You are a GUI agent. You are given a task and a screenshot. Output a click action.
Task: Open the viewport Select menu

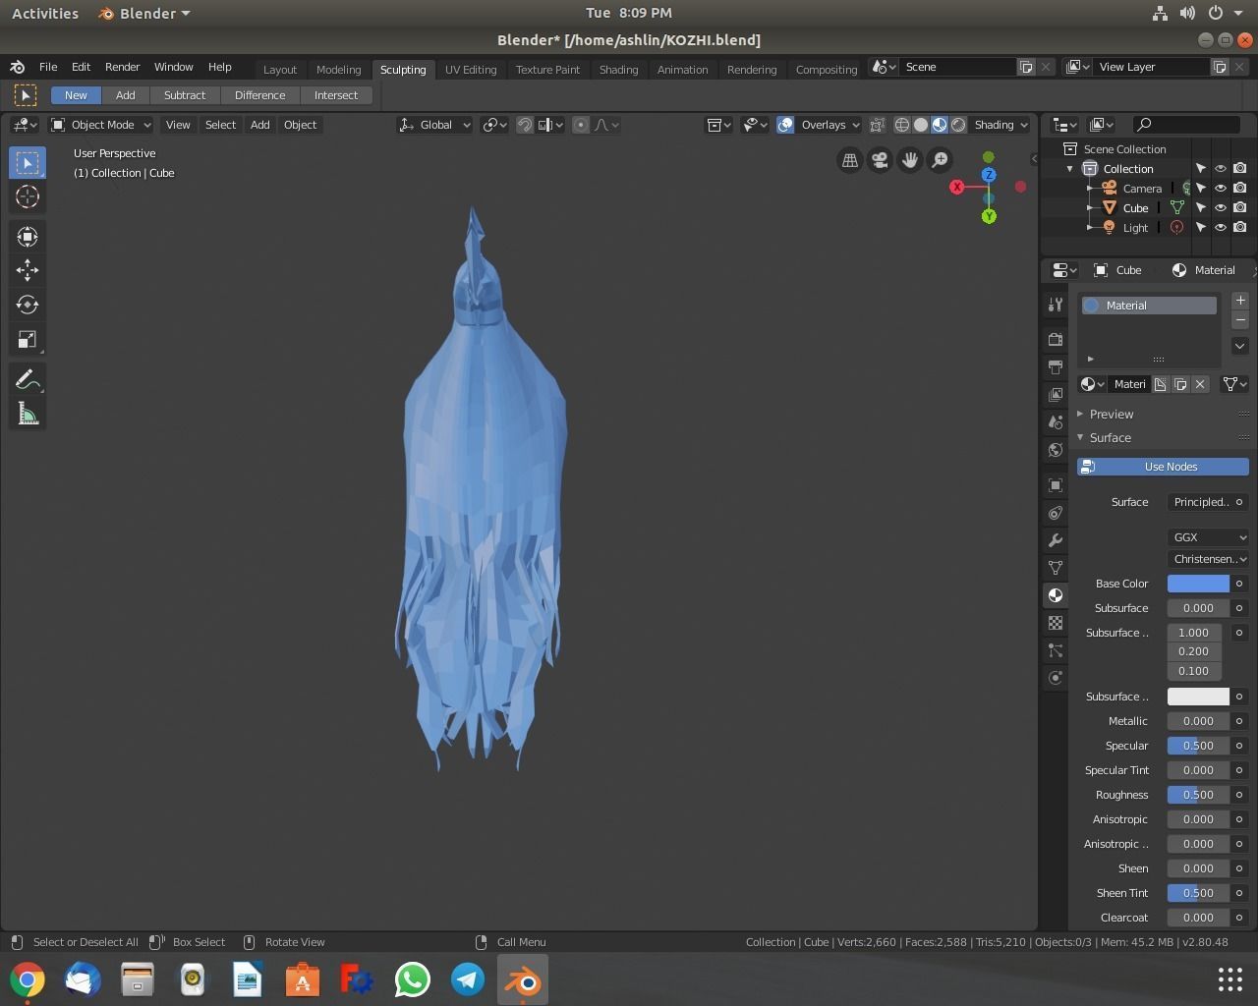point(220,125)
